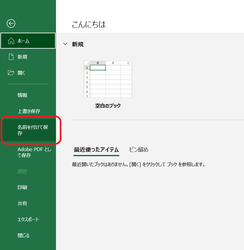Switch to the ピン留め tab

pyautogui.click(x=139, y=150)
